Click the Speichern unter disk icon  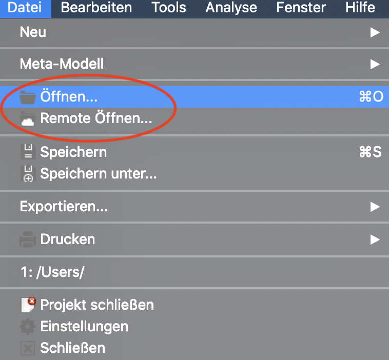(28, 174)
